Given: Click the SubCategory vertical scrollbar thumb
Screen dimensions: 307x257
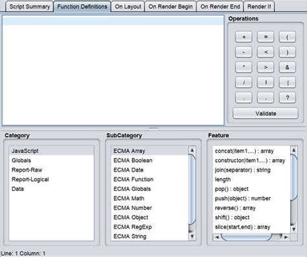Looking at the screenshot, I should (x=192, y=189).
